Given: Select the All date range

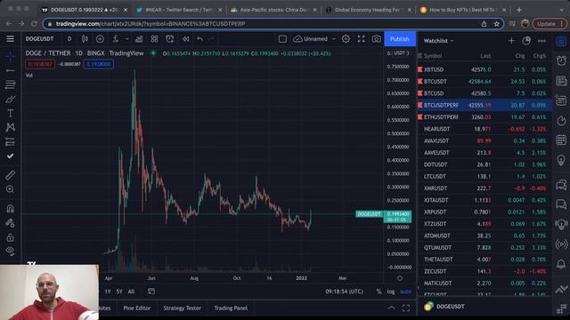Looking at the screenshot, I should 131,292.
